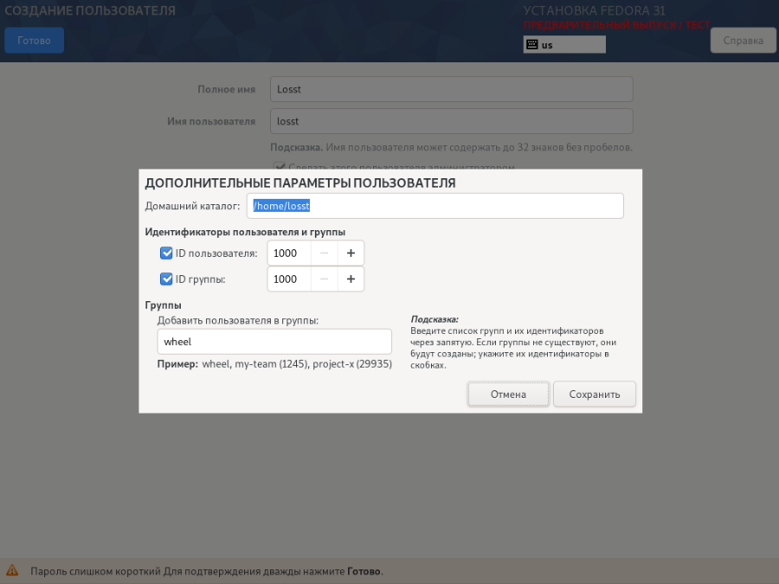
Task: Open the 'us' keyboard layout selector
Action: [563, 44]
